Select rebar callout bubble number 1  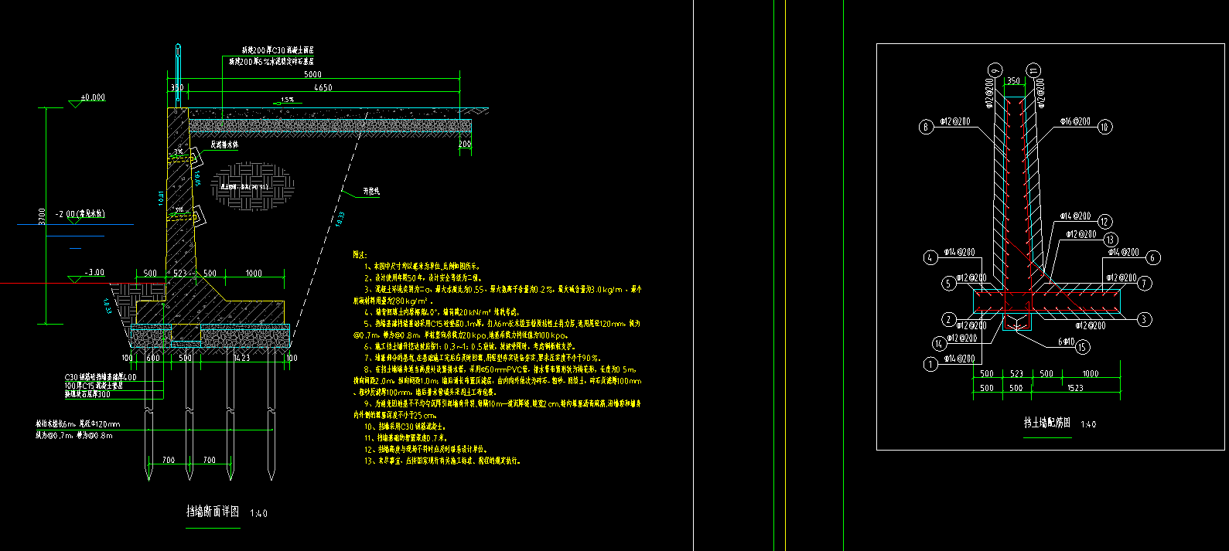930,365
